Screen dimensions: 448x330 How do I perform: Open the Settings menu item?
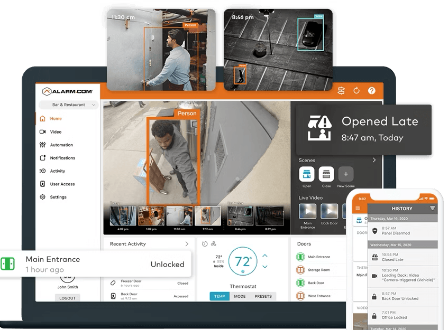[x=58, y=197]
